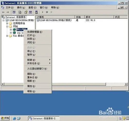The height and width of the screenshot is (121, 129).
Task: Click the properties toolbar icon
Action: point(20,12)
